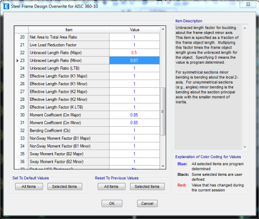This screenshot has height=219, width=259.
Task: Click the Item Description scroll-up arrow
Action: 245,28
